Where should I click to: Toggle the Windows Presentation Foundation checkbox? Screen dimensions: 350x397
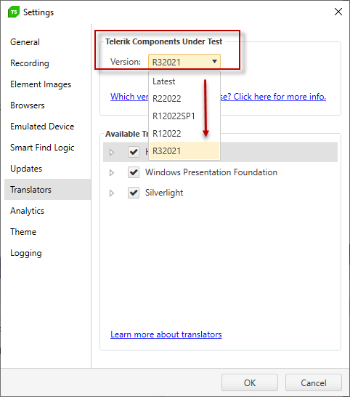134,172
